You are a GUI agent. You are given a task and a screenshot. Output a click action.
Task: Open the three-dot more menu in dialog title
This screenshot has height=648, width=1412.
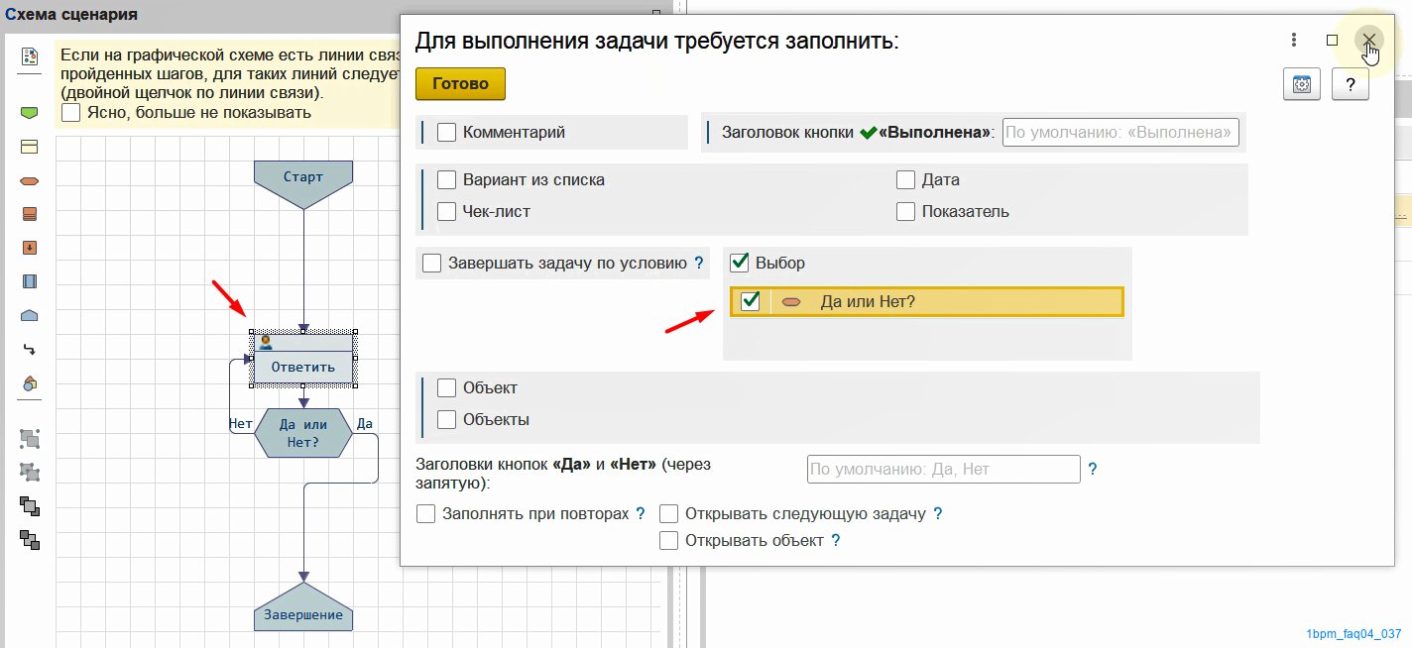[x=1294, y=40]
